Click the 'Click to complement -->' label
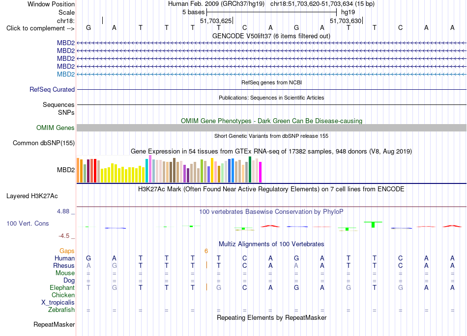 pyautogui.click(x=40, y=28)
